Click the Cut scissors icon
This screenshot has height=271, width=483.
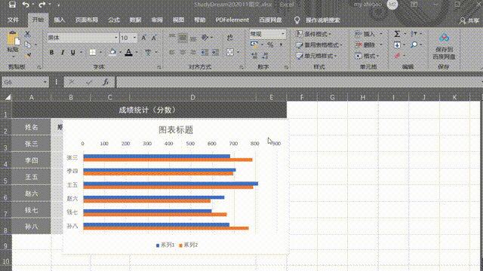coord(28,34)
